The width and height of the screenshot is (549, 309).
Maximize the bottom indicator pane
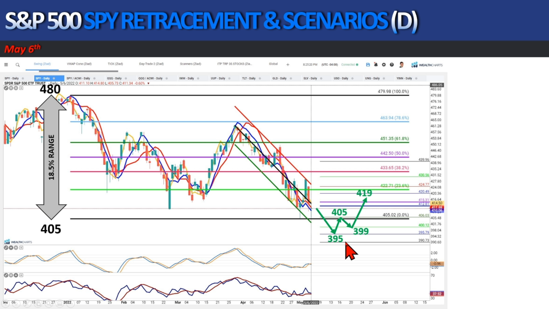[x=21, y=275]
